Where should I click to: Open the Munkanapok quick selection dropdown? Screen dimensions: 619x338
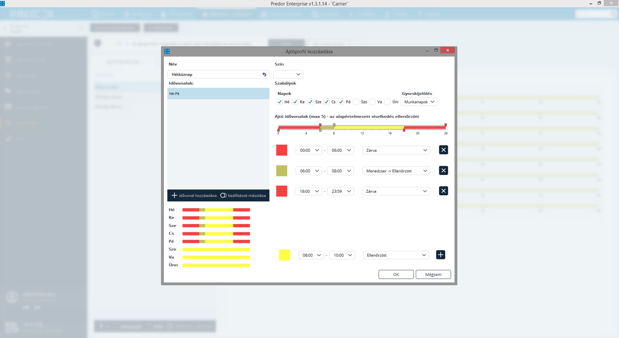pyautogui.click(x=419, y=102)
